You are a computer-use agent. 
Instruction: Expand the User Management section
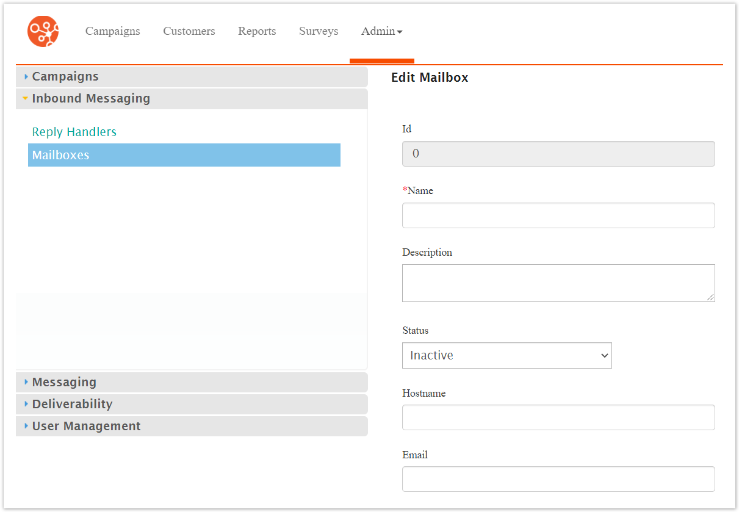click(86, 426)
